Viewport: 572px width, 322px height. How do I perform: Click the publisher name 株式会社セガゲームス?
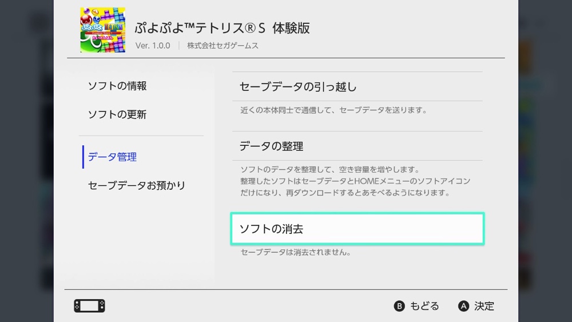(x=223, y=46)
